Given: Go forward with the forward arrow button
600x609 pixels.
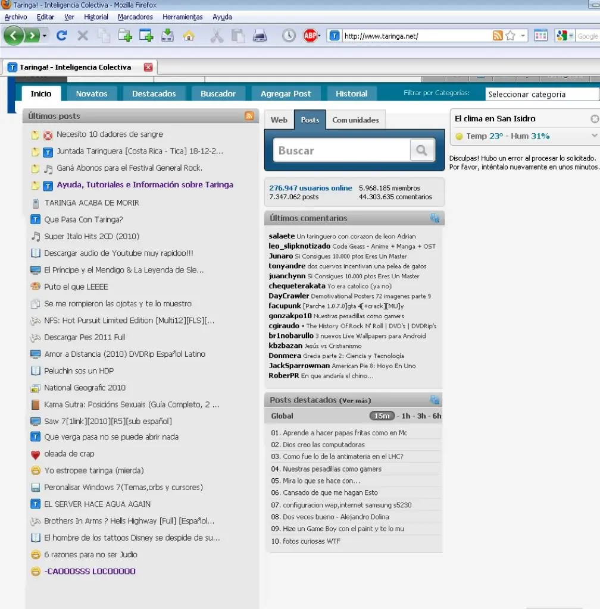Looking at the screenshot, I should click(x=32, y=36).
